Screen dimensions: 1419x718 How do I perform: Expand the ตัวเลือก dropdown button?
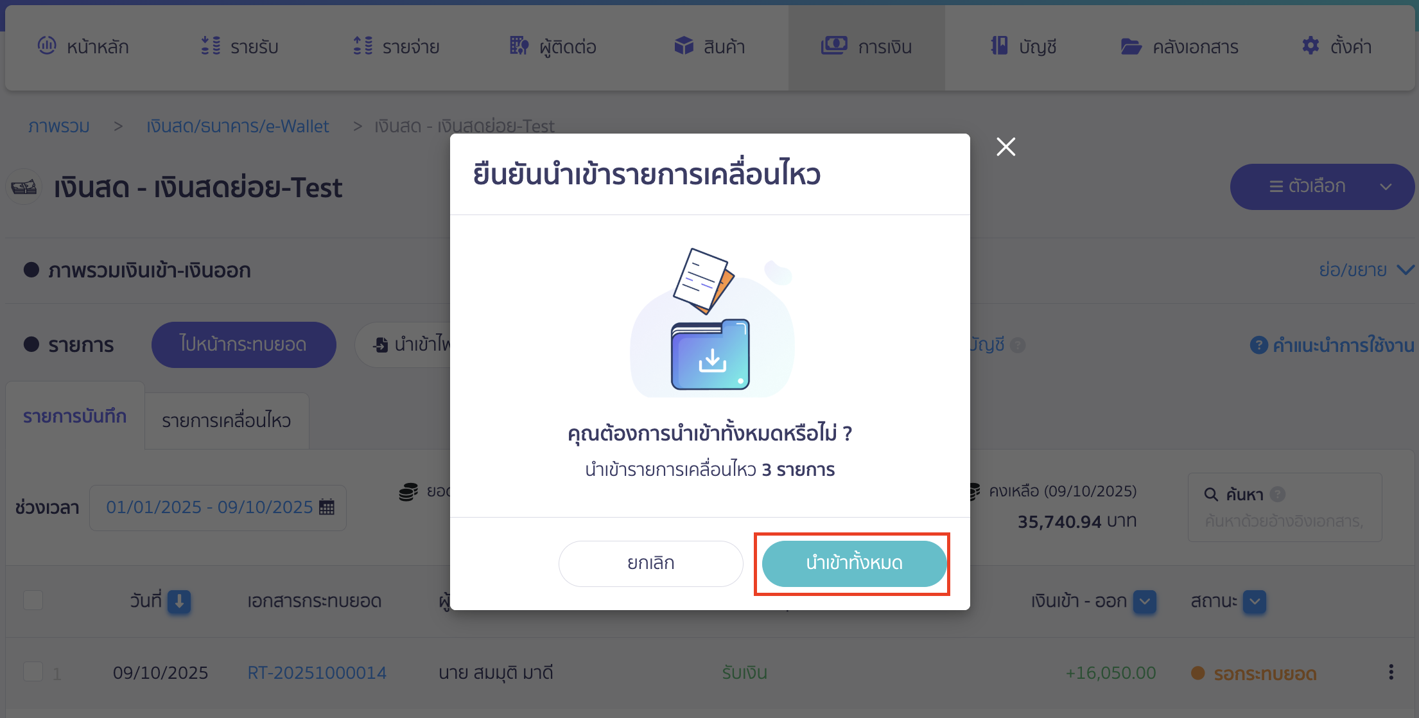coord(1322,187)
